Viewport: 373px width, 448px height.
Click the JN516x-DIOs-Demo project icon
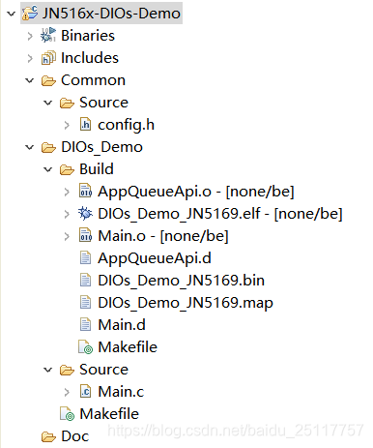pyautogui.click(x=30, y=14)
